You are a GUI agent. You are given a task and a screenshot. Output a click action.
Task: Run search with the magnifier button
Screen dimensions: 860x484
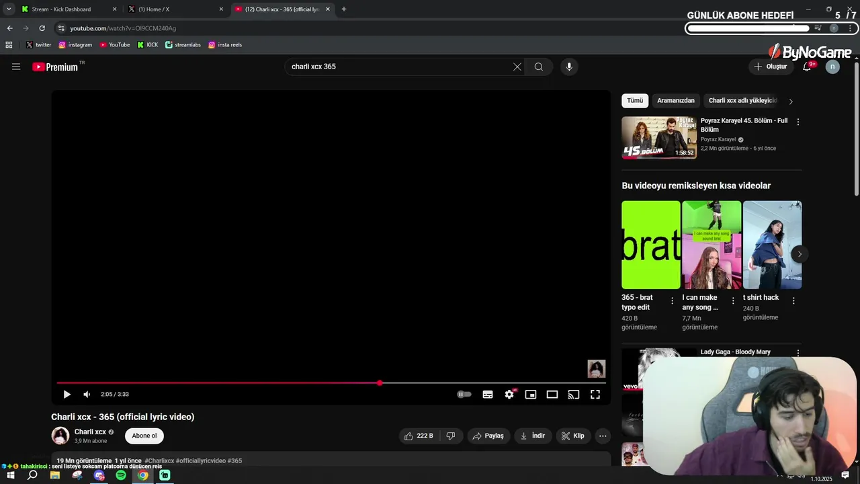pos(539,67)
